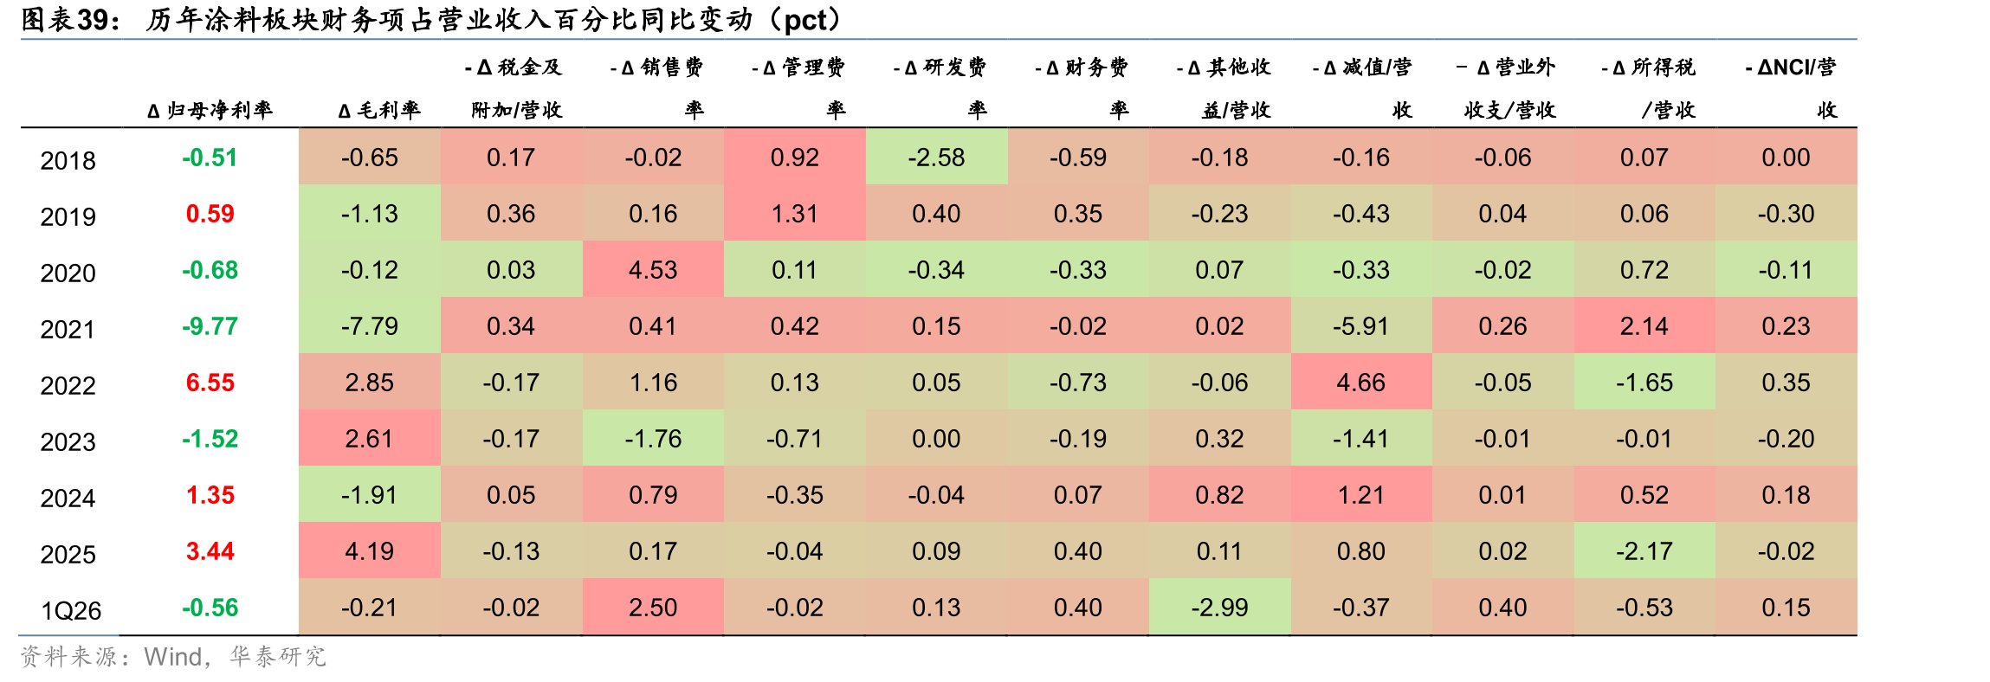Select the 2021 net margin value -9.77
This screenshot has height=682, width=1990.
click(210, 326)
